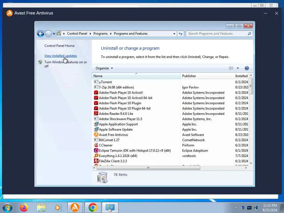Click the forward navigation arrow button

[48, 34]
